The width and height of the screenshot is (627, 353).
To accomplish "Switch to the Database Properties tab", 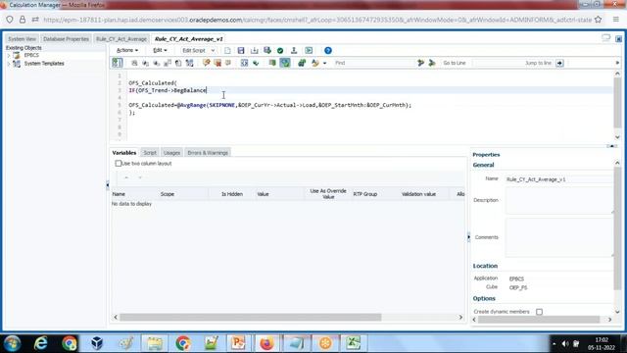I will 66,39.
